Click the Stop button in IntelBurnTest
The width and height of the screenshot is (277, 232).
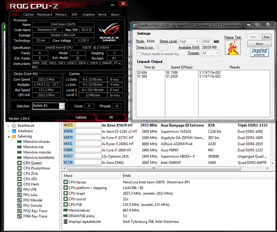click(x=267, y=37)
